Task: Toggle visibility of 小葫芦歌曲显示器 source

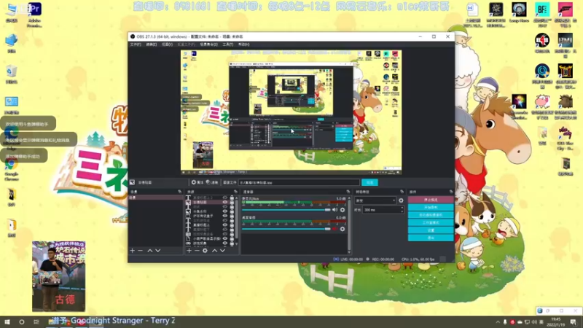Action: tap(225, 239)
